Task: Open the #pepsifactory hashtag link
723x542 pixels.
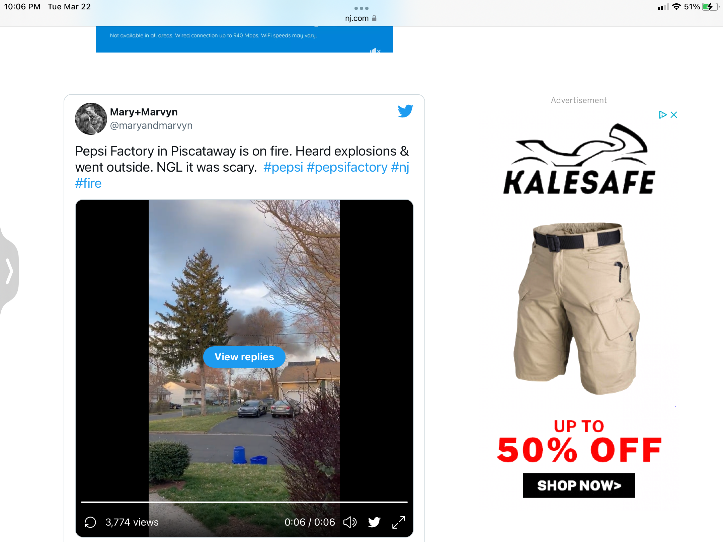Action: (347, 167)
